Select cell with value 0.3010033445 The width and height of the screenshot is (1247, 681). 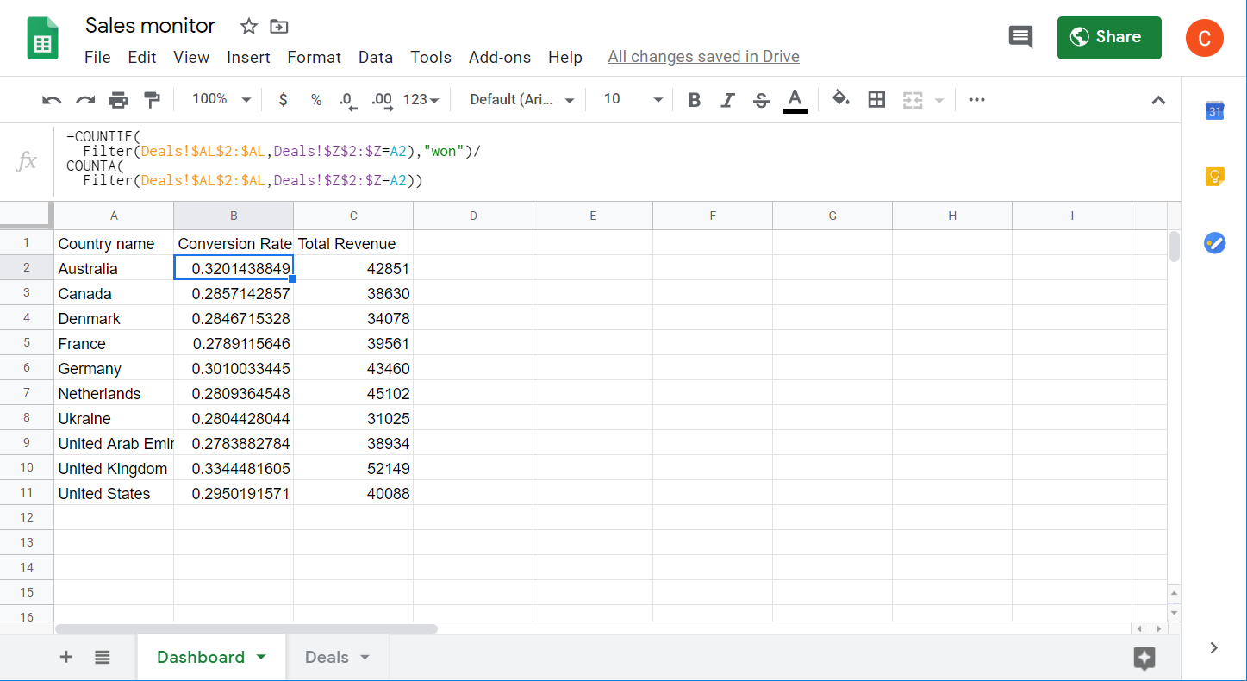[234, 369]
